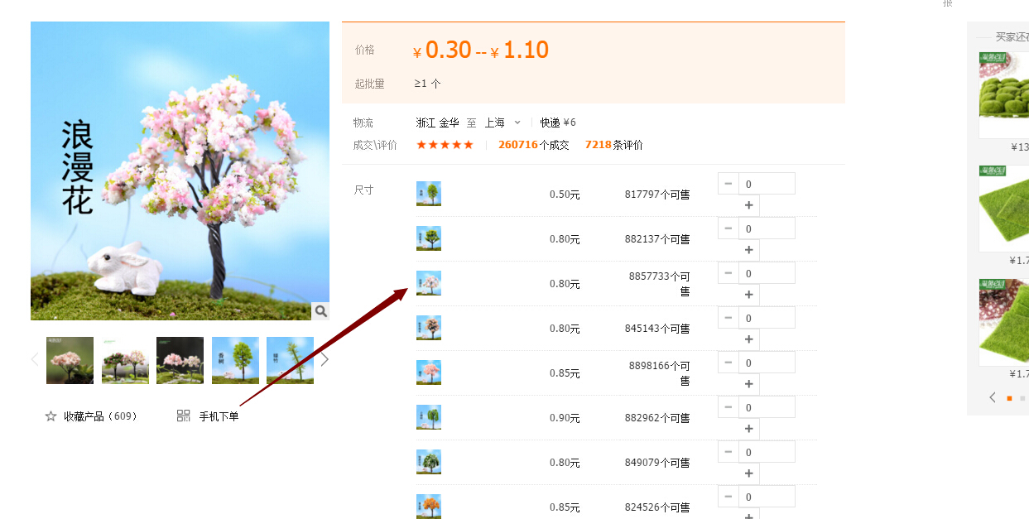This screenshot has height=519, width=1029.
Task: Click the QR code mobile order icon
Action: (184, 416)
